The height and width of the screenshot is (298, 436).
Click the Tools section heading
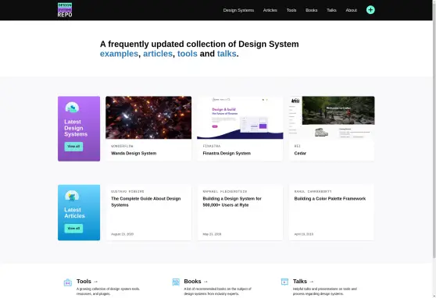(87, 282)
